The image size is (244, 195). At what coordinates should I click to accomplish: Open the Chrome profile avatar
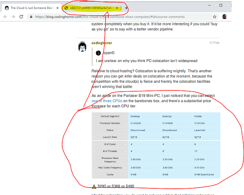(x=225, y=16)
